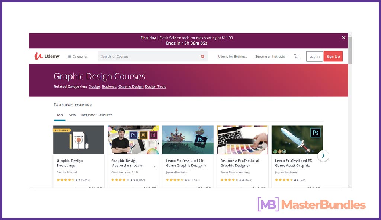Open Become an Instructor link
The height and width of the screenshot is (220, 381).
click(x=271, y=57)
